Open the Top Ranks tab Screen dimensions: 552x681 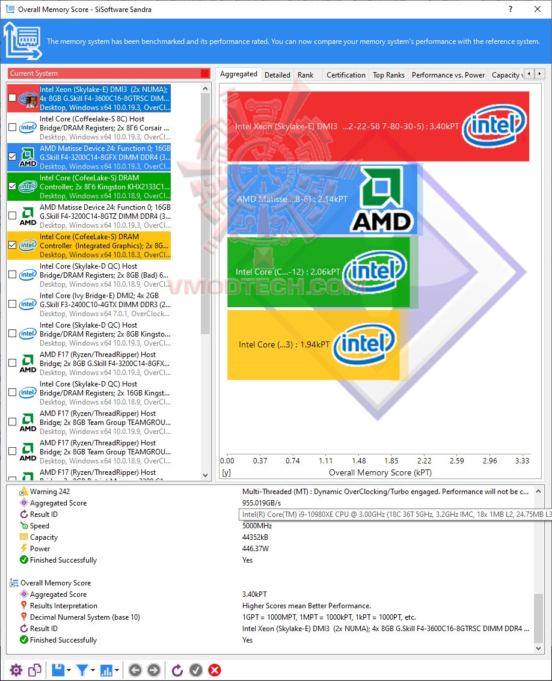click(388, 75)
